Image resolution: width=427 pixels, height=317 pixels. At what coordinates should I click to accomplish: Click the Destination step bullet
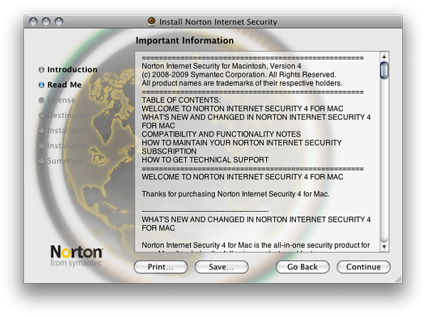click(42, 116)
